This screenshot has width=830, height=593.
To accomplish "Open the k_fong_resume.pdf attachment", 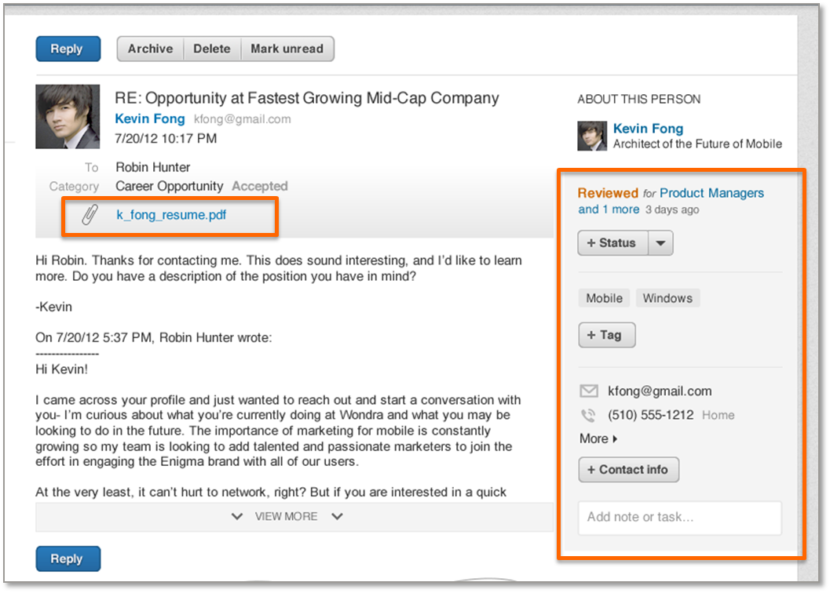I will (x=171, y=214).
